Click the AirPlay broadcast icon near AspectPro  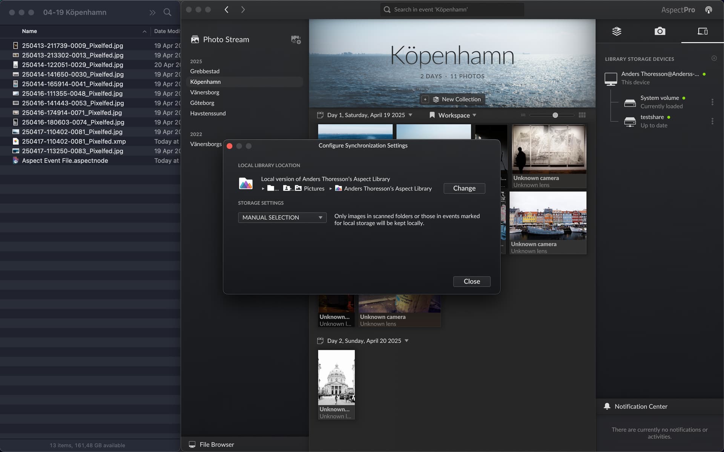coord(709,10)
